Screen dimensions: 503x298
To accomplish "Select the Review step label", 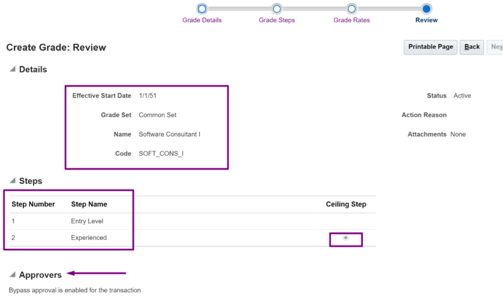I will (426, 20).
